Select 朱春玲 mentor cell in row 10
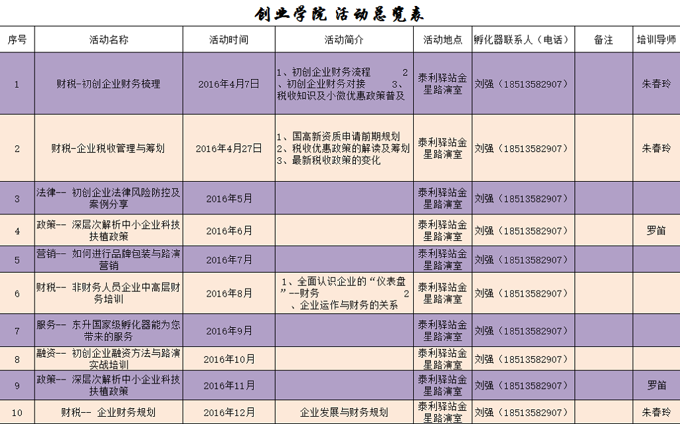 pyautogui.click(x=657, y=412)
